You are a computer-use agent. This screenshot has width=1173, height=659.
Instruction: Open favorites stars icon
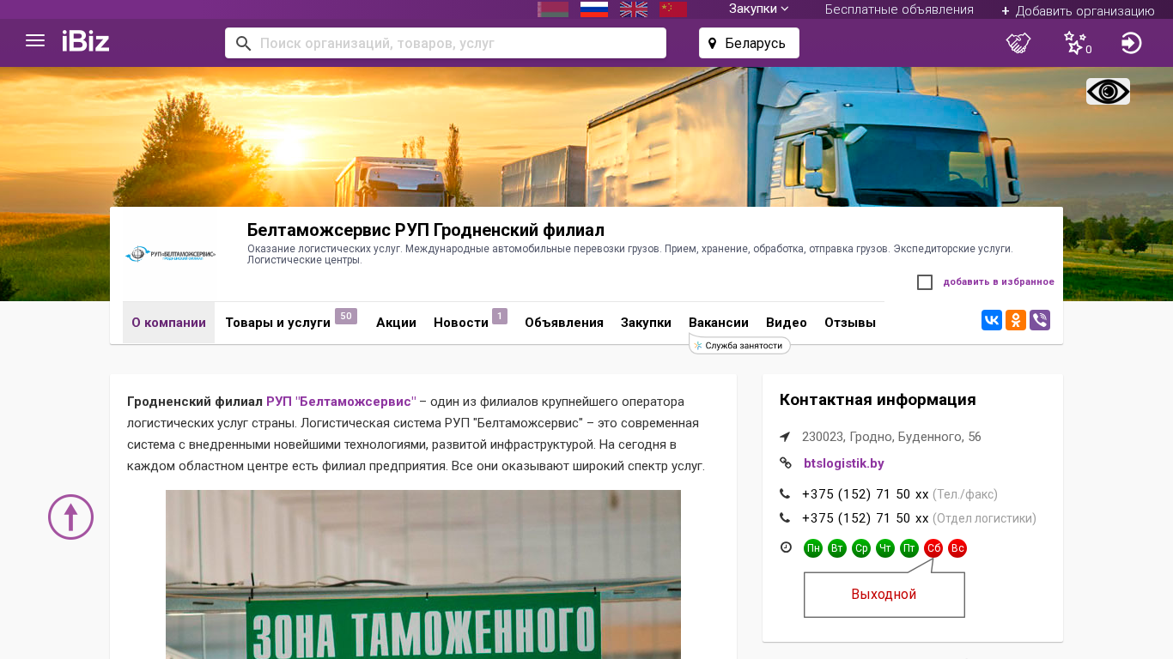tap(1077, 43)
